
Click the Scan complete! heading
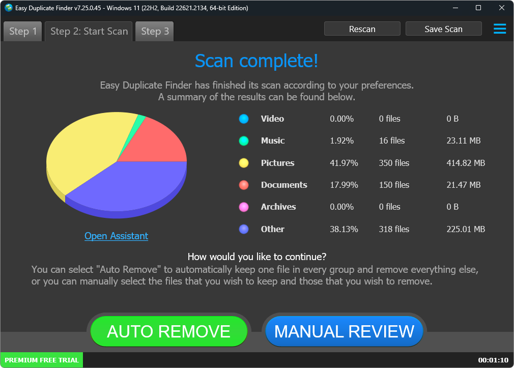pyautogui.click(x=256, y=61)
